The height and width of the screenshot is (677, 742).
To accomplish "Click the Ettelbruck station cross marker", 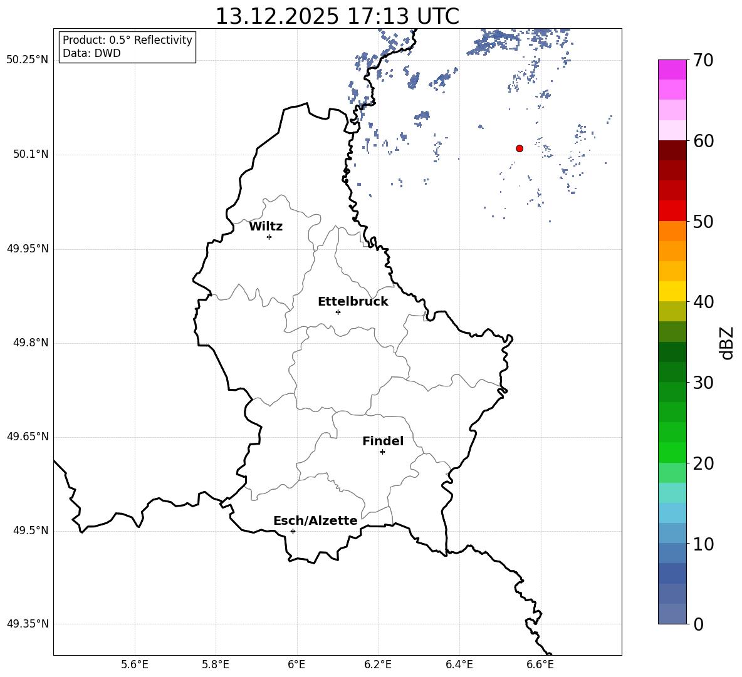I will tap(338, 312).
